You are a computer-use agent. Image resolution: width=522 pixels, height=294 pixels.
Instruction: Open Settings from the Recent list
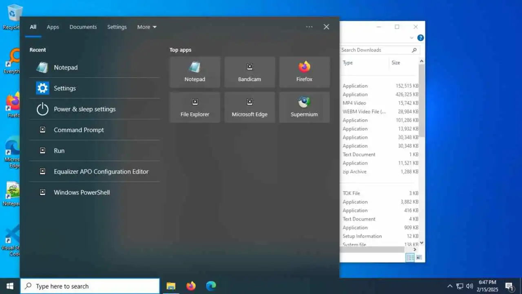94,88
